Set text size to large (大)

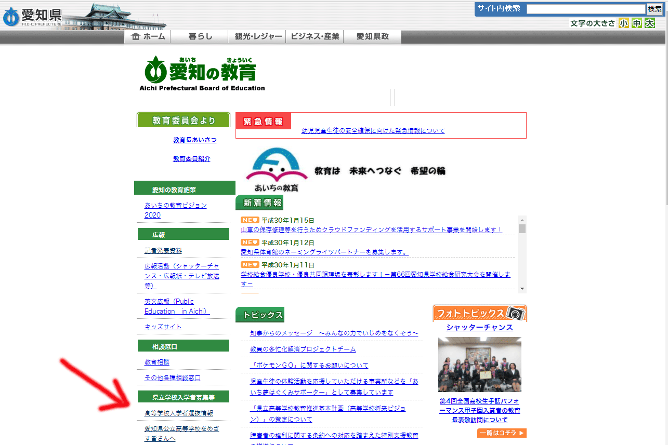coord(650,23)
